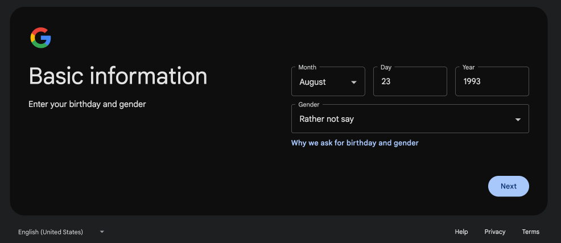Viewport: 561px width, 243px height.
Task: Click the Year field label
Action: tap(468, 67)
